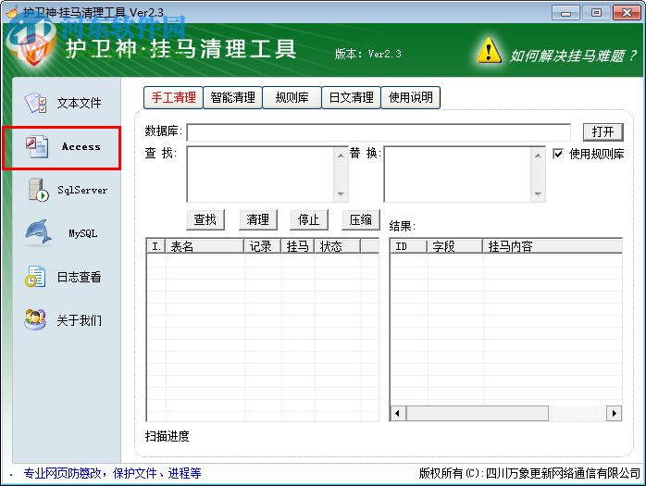Sort by 记录 column header

(x=263, y=246)
